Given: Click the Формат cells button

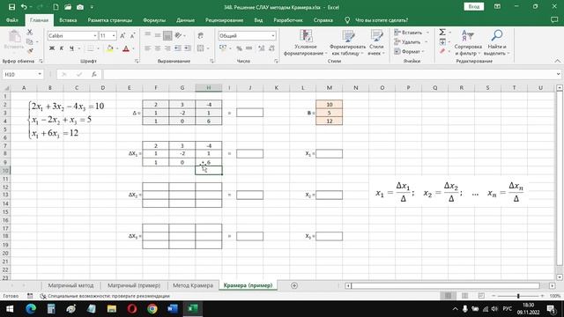Looking at the screenshot, I should click(410, 51).
